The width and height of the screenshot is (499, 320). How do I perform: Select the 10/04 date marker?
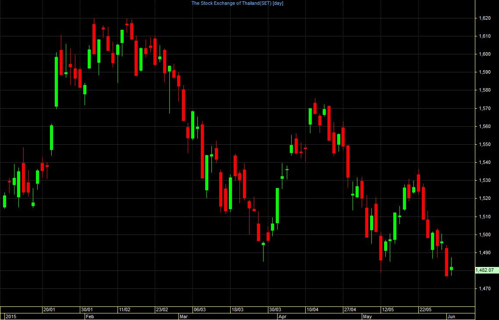pyautogui.click(x=313, y=310)
